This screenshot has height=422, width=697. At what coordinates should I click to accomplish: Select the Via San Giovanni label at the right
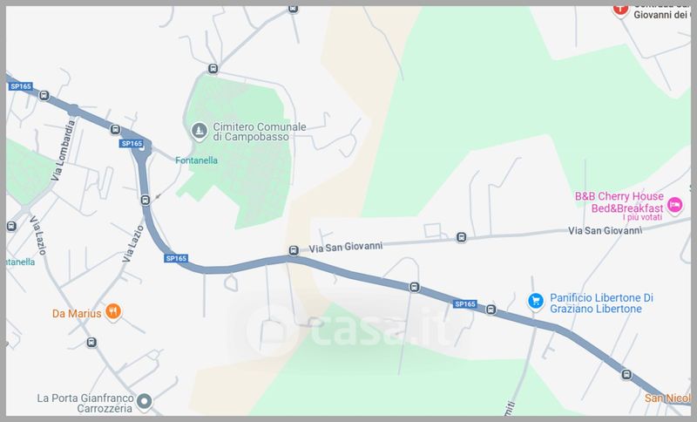point(605,230)
